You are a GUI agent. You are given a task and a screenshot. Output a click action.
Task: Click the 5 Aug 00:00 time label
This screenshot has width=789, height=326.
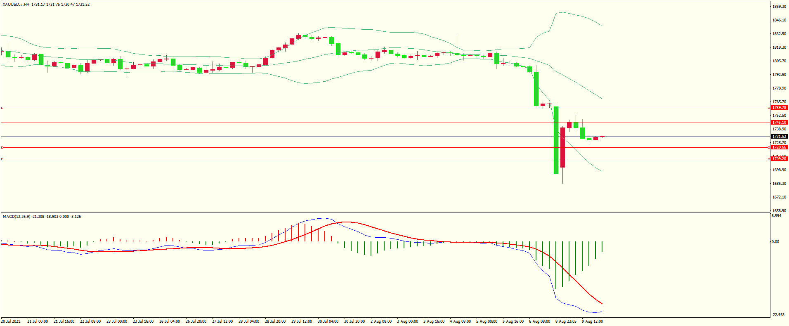[x=487, y=321]
